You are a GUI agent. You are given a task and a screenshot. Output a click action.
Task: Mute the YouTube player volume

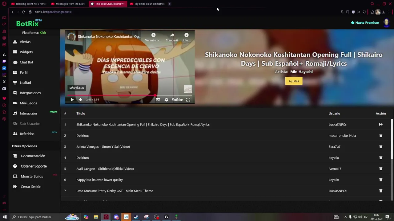[x=80, y=100]
